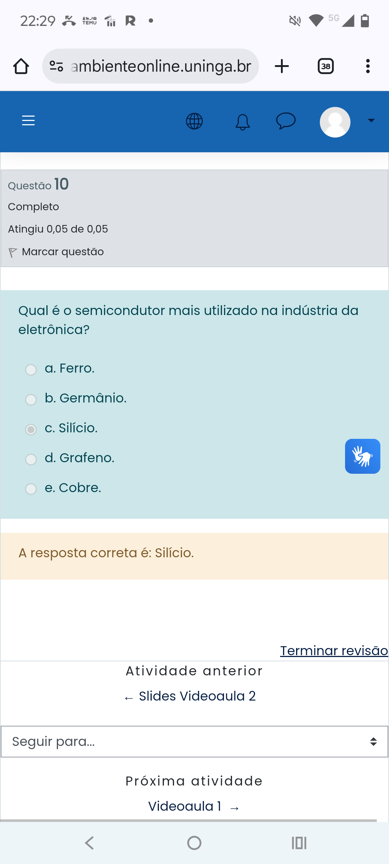Open browser three-dot overflow menu

pos(368,66)
